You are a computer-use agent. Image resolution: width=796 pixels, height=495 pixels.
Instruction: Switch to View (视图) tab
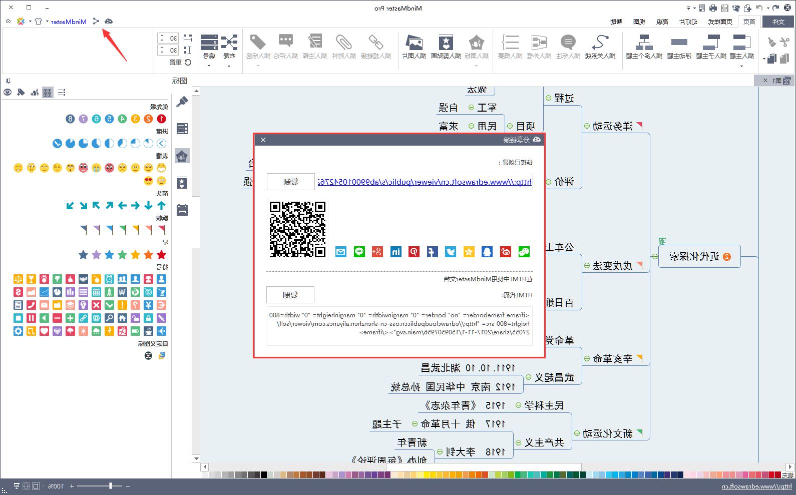click(639, 22)
